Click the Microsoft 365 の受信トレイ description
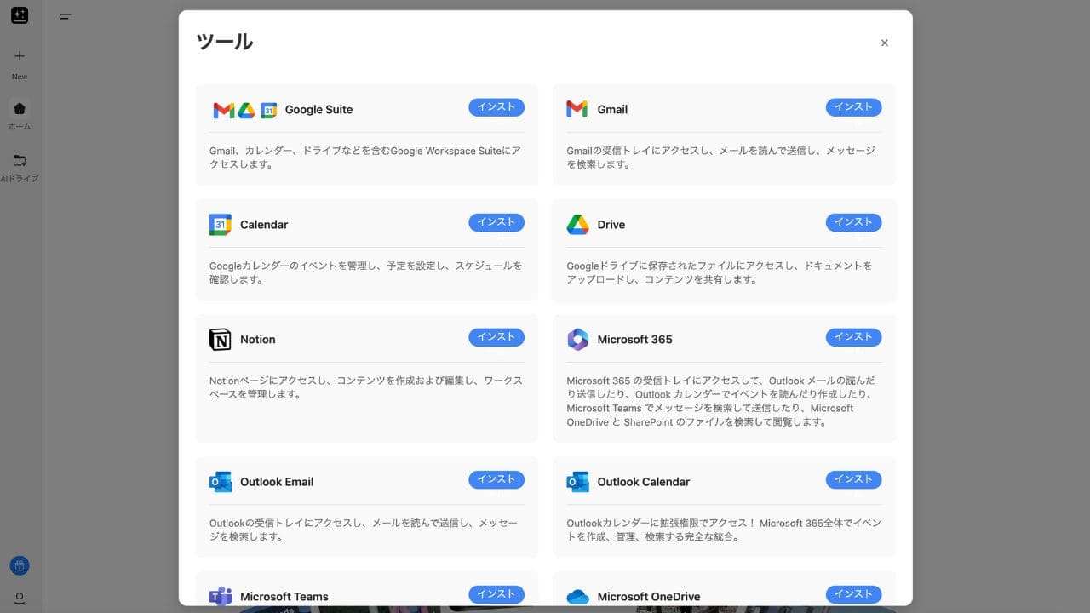The width and height of the screenshot is (1090, 613). [721, 401]
